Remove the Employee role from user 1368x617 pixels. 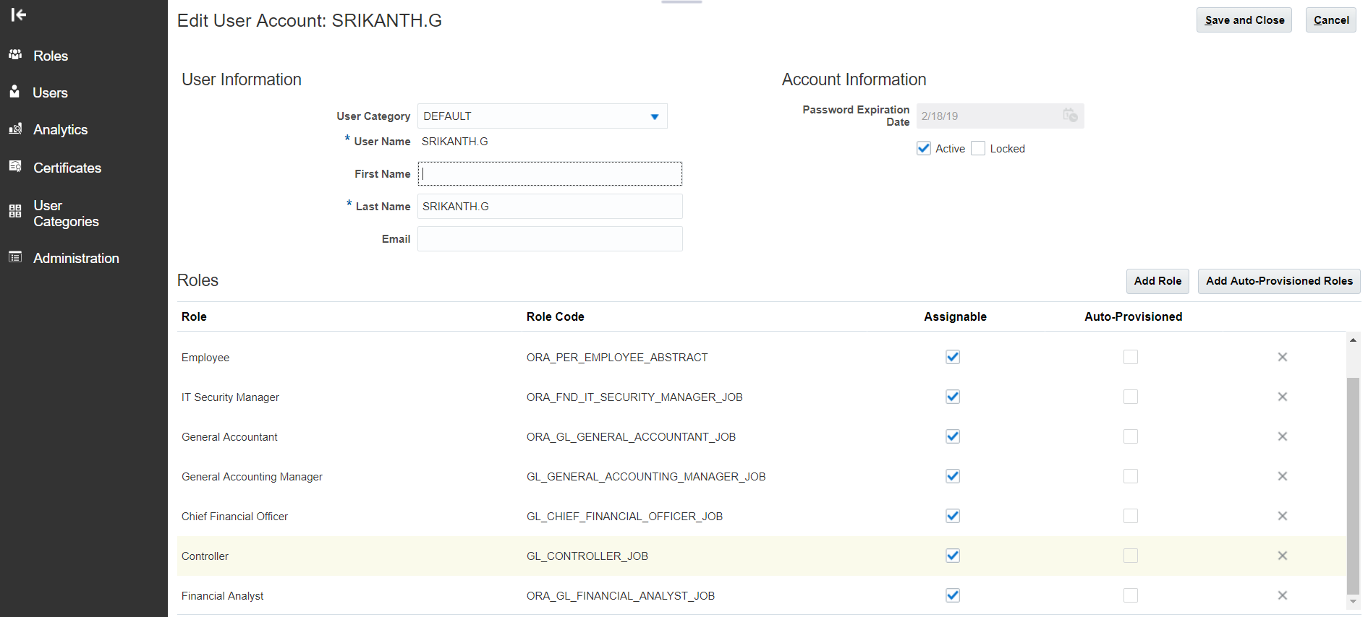click(1282, 357)
